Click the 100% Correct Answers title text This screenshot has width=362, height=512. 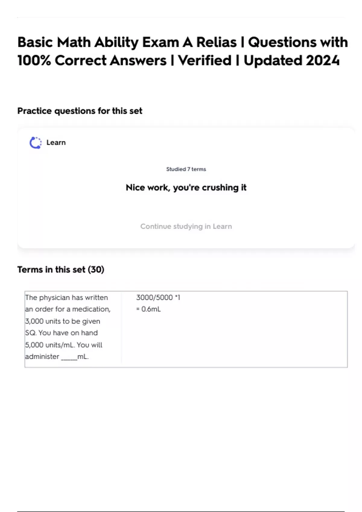tap(92, 61)
